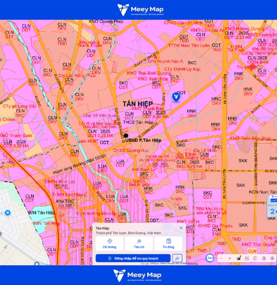
Task: Click the 'KNỞ Xuân Hòa' label
Action: 153,79
